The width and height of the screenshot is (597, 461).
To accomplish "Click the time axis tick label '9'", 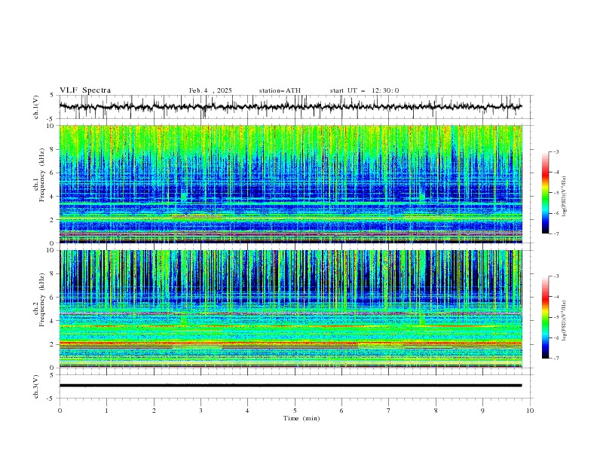I will (x=482, y=411).
